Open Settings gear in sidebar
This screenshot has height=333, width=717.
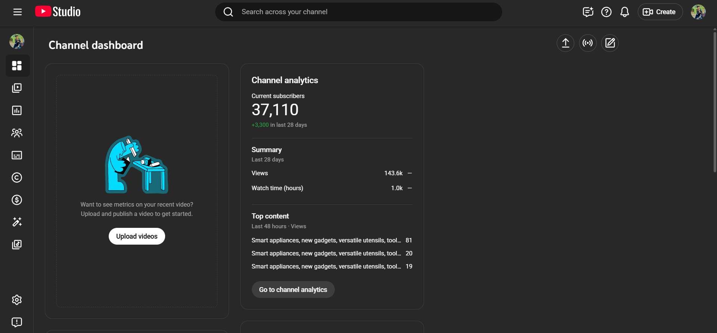click(x=17, y=300)
